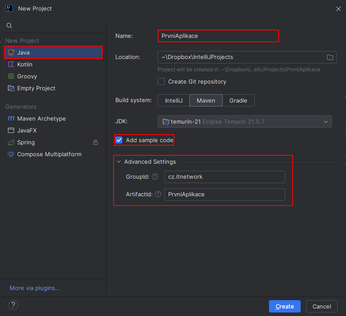This screenshot has height=316, width=346.
Task: Select Kotlin project type
Action: coord(53,64)
